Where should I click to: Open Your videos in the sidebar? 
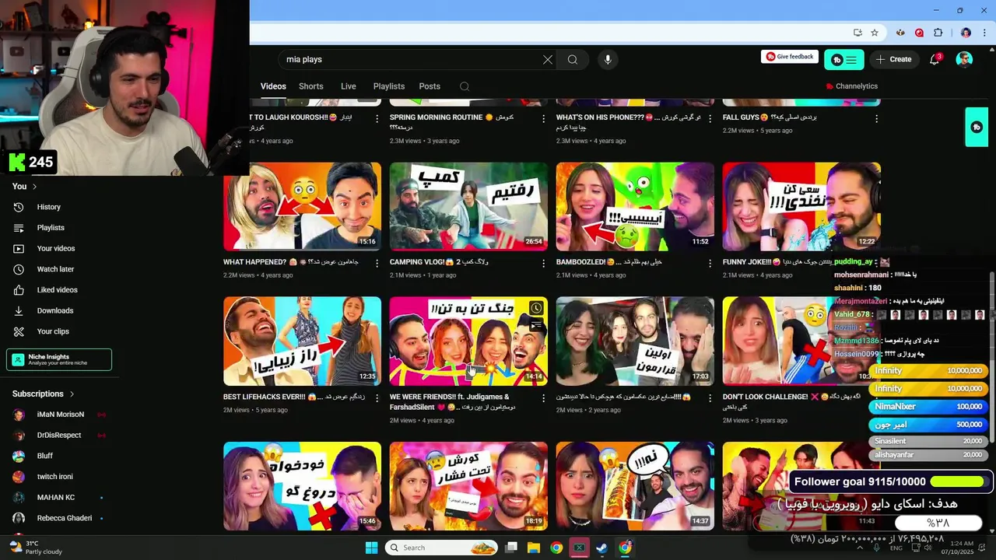(56, 248)
